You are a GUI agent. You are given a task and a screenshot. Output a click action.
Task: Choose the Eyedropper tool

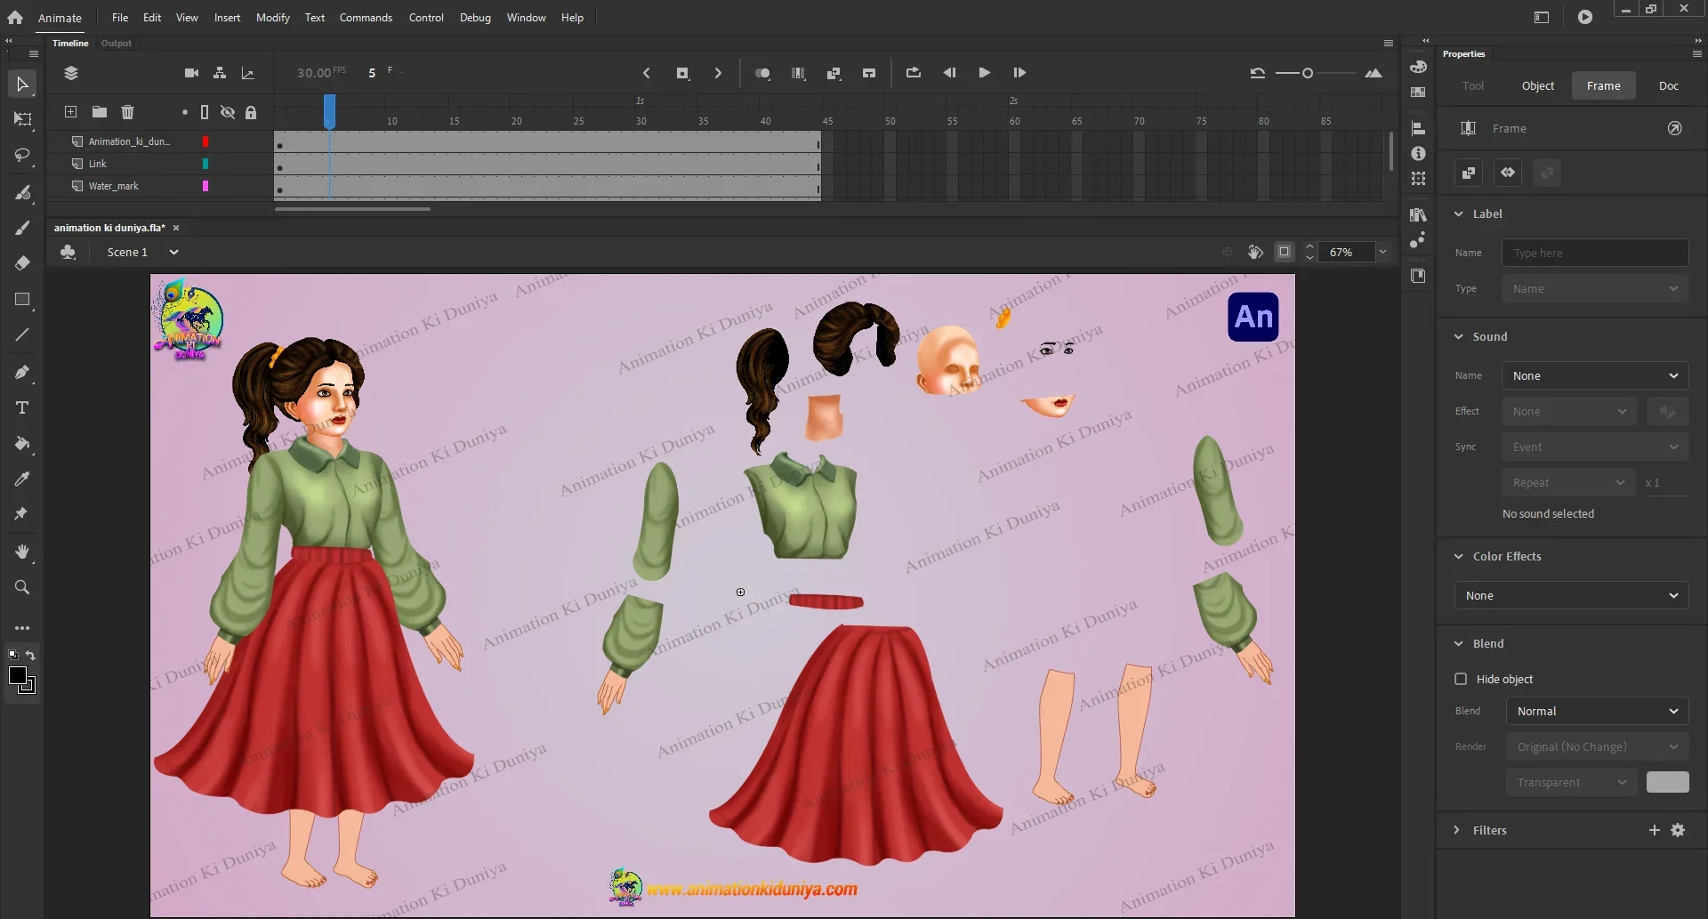pos(22,480)
